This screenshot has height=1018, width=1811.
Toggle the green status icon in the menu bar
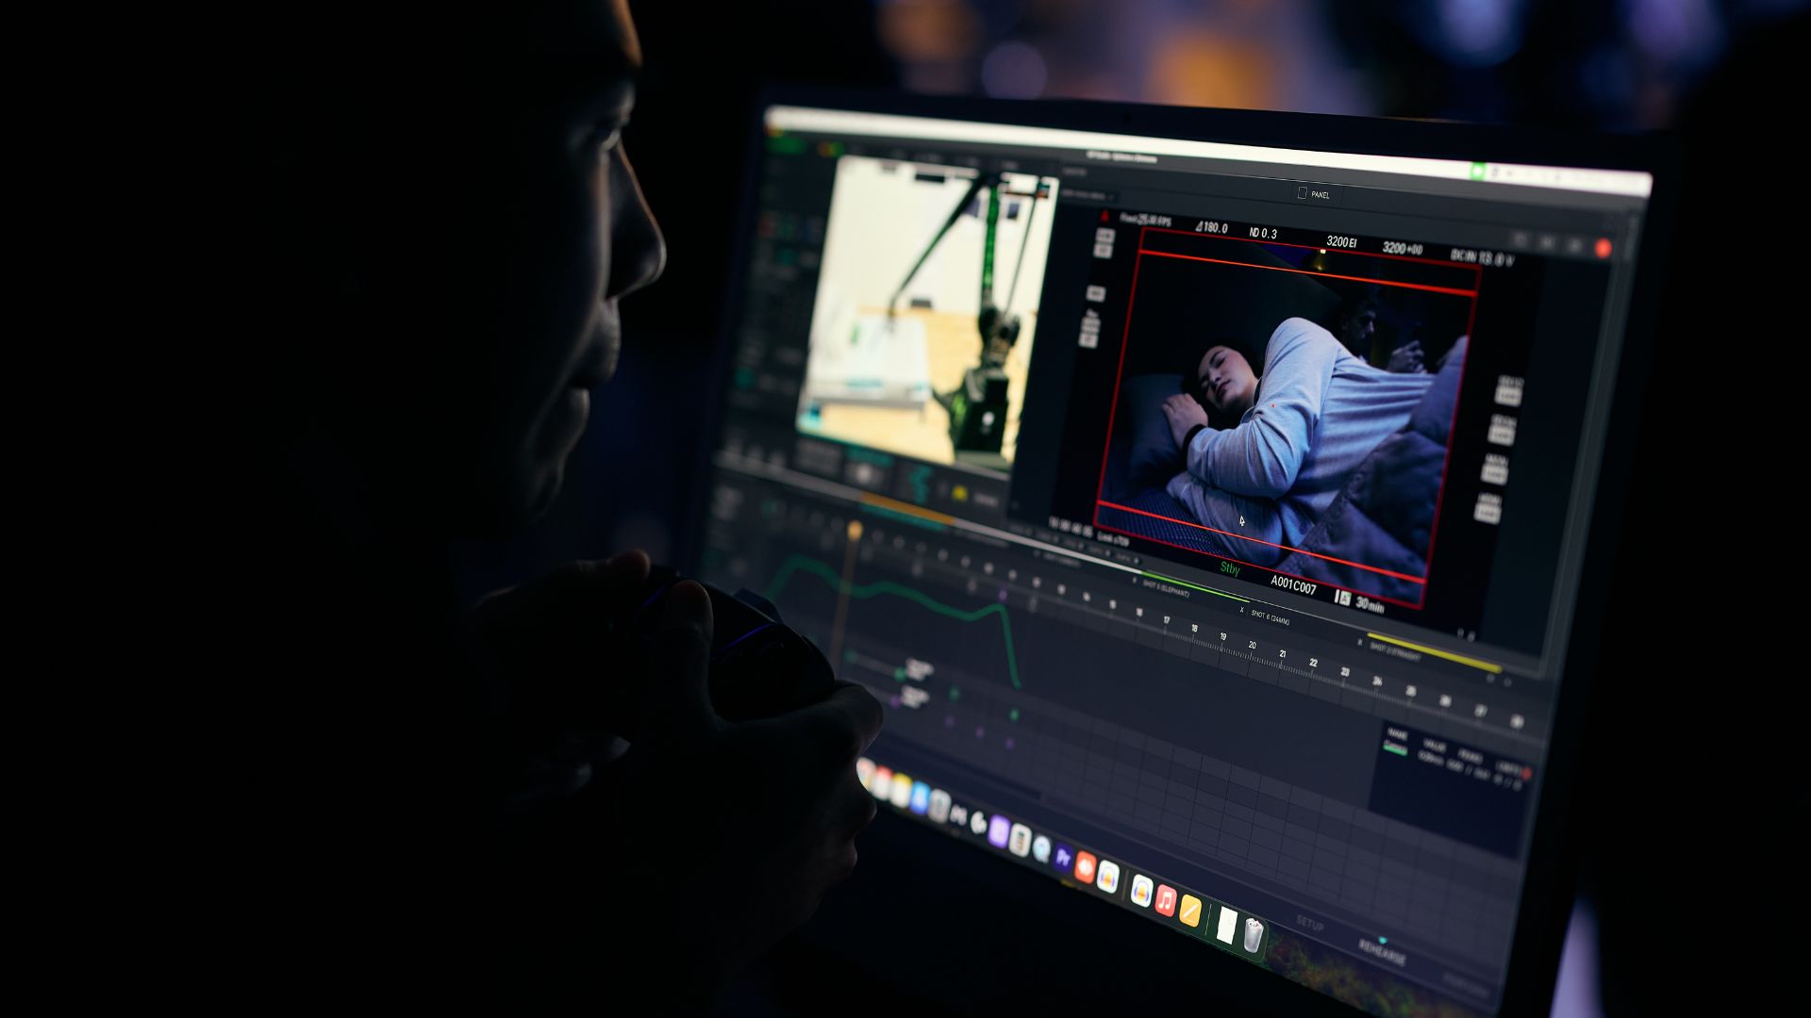click(1477, 171)
